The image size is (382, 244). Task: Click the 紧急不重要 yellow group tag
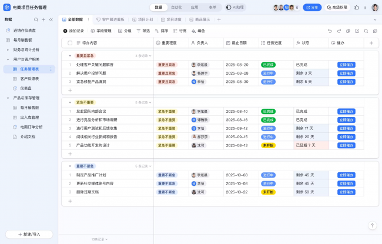point(85,102)
